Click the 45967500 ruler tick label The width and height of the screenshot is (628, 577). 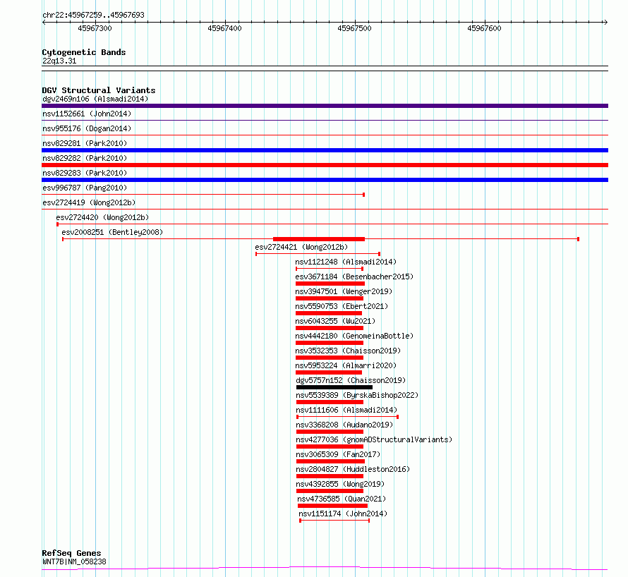tap(354, 28)
